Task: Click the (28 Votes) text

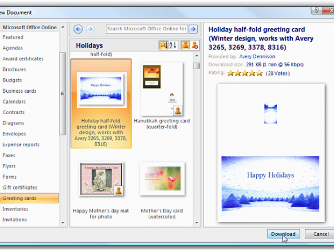Action: (x=278, y=73)
